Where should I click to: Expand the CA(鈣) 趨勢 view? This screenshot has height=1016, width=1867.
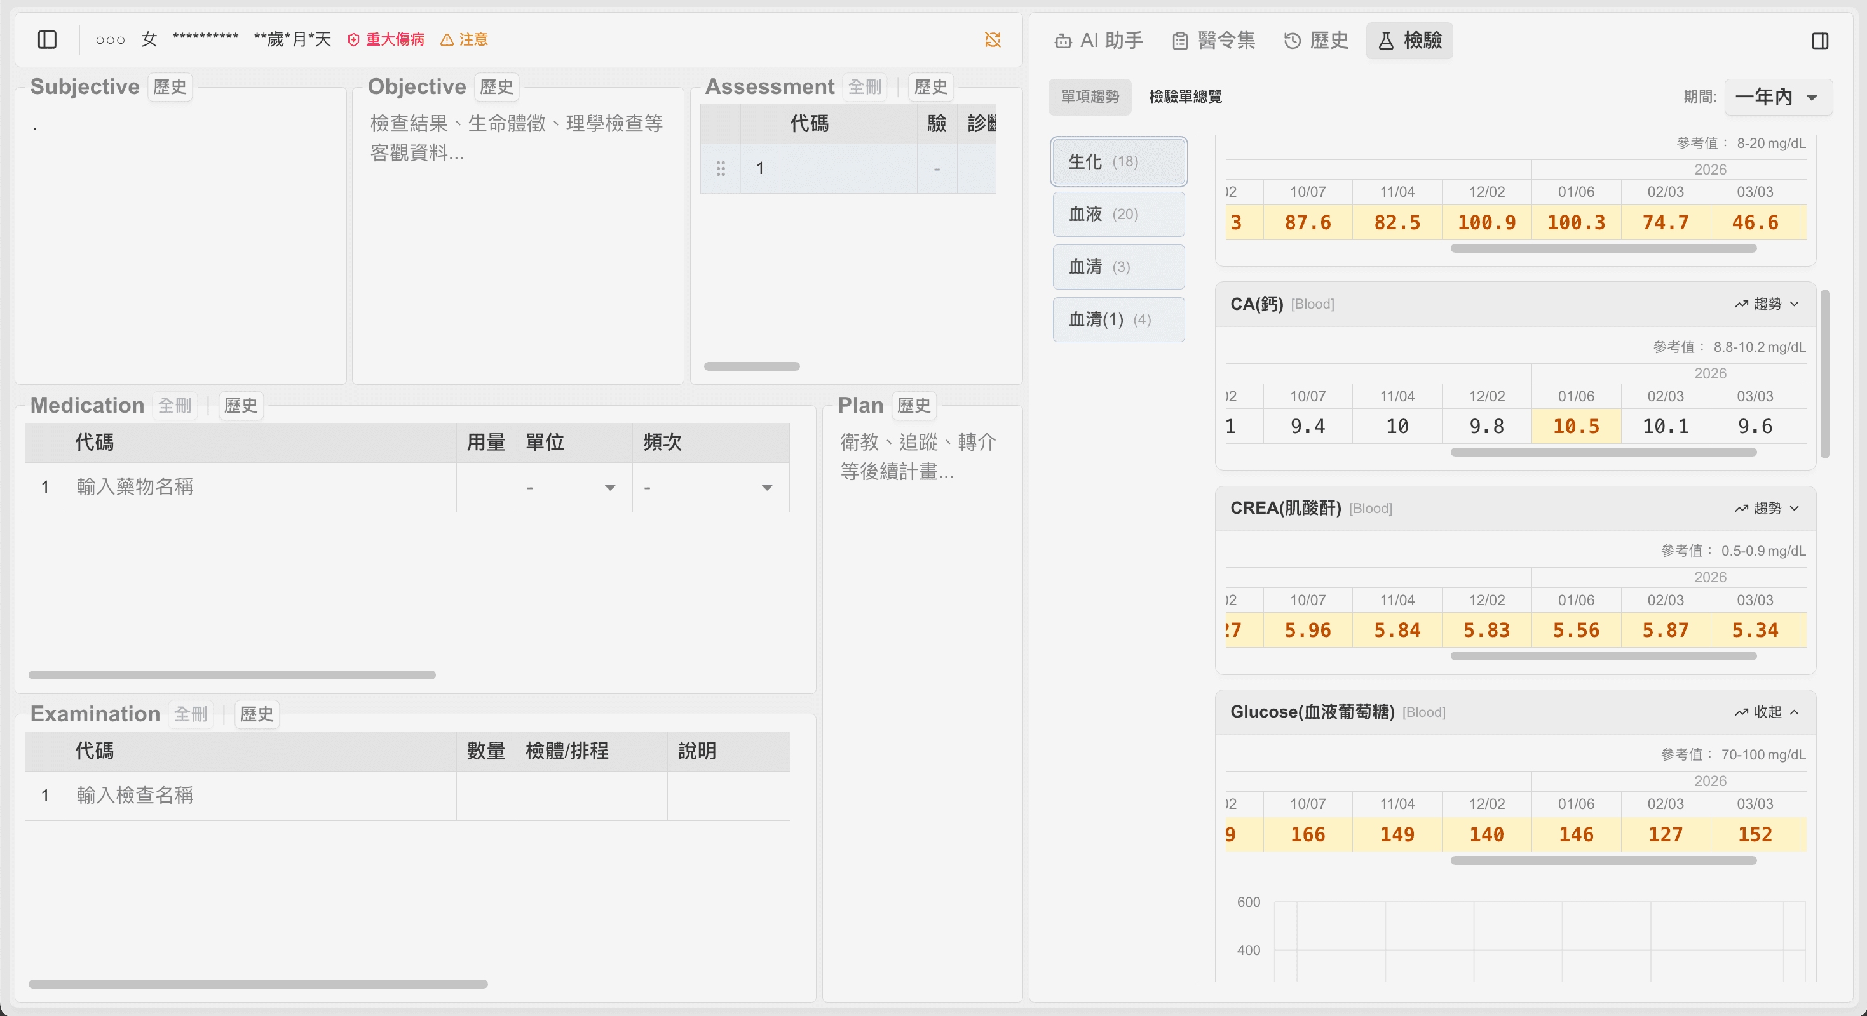pos(1766,304)
